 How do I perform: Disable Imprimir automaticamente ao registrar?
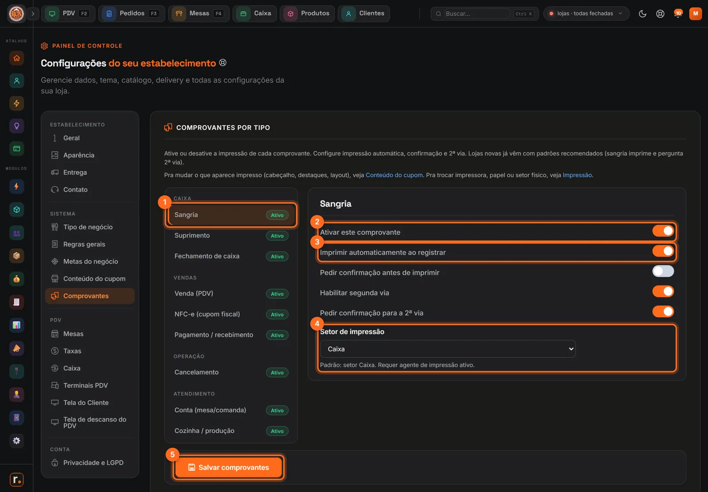[x=663, y=251]
